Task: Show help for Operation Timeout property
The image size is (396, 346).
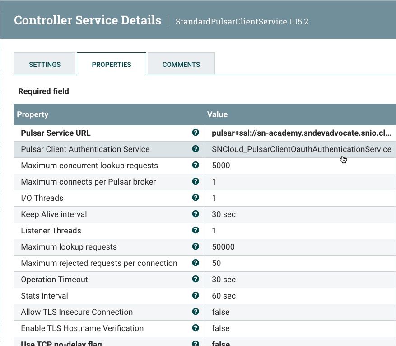Action: pos(196,279)
